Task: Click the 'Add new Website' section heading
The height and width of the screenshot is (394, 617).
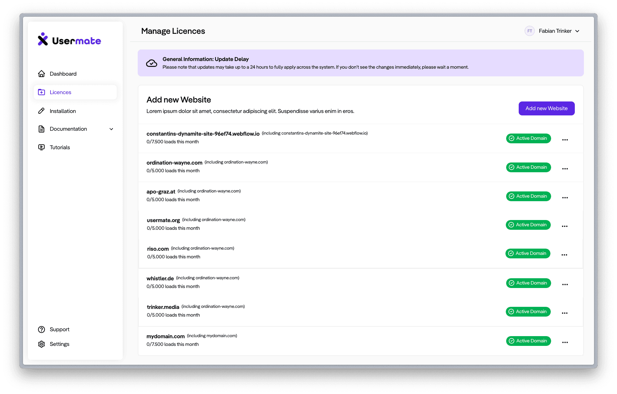Action: click(178, 100)
